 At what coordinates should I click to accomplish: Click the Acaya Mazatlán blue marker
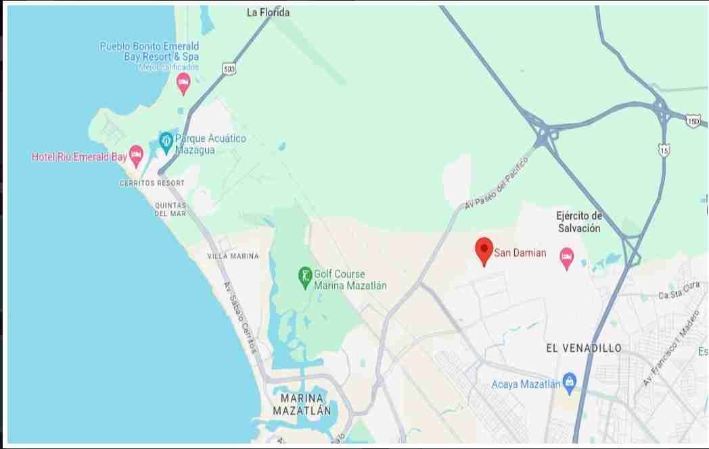pos(569,384)
